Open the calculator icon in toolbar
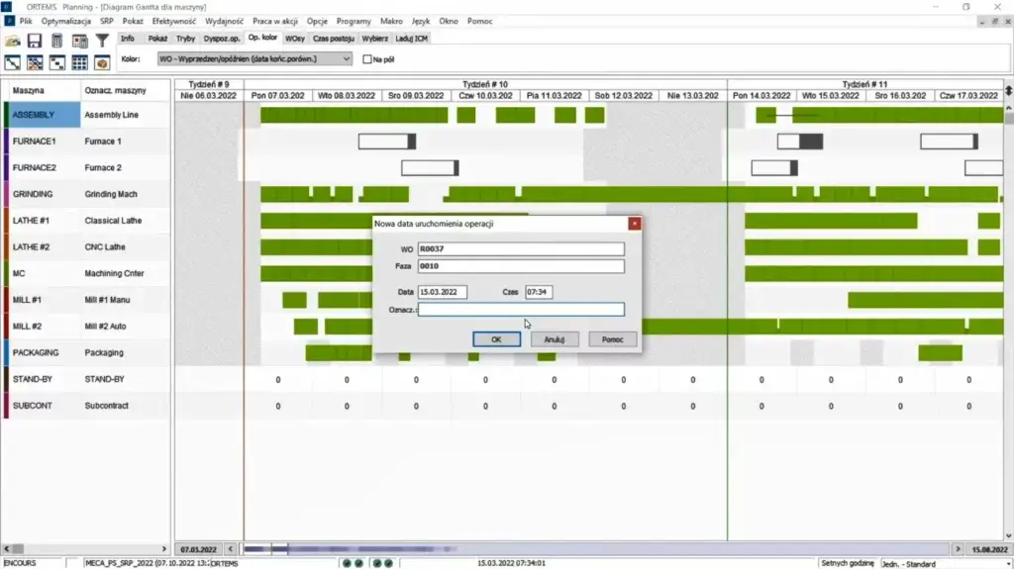This screenshot has width=1014, height=570. [57, 41]
